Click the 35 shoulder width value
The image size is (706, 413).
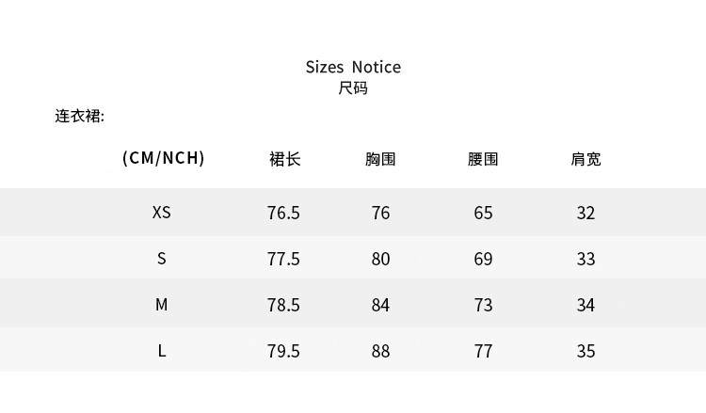coord(586,351)
